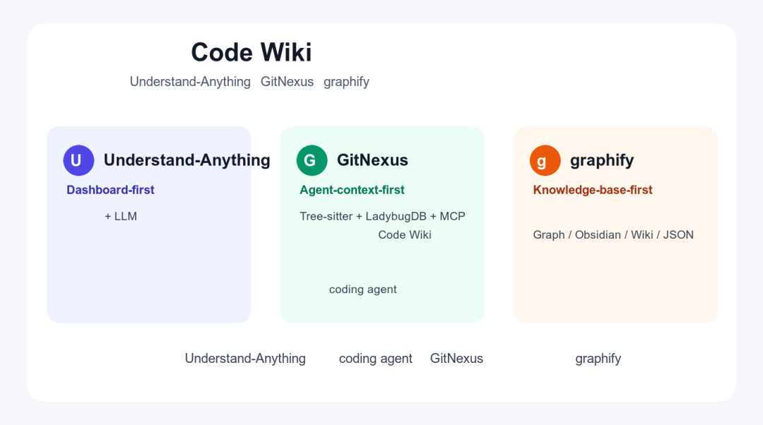Click the Agent-context-first label

352,190
